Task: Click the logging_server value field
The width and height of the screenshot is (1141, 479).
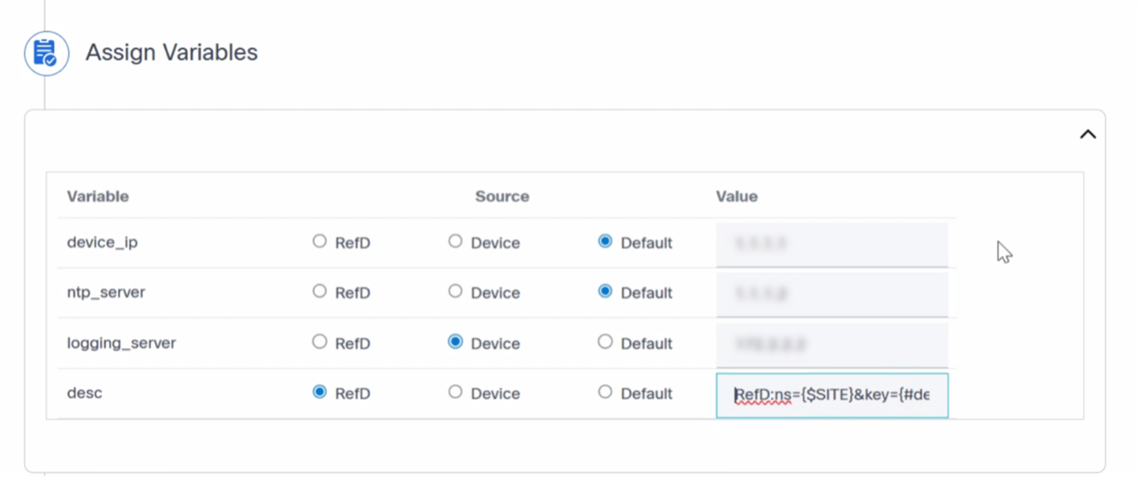Action: coord(831,344)
